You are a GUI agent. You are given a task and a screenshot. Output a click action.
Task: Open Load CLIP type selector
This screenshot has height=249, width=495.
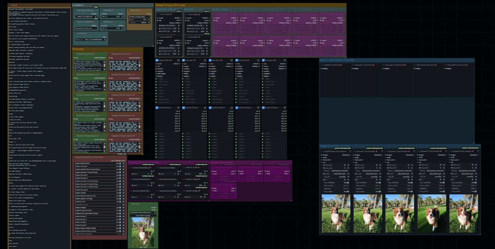point(139,20)
